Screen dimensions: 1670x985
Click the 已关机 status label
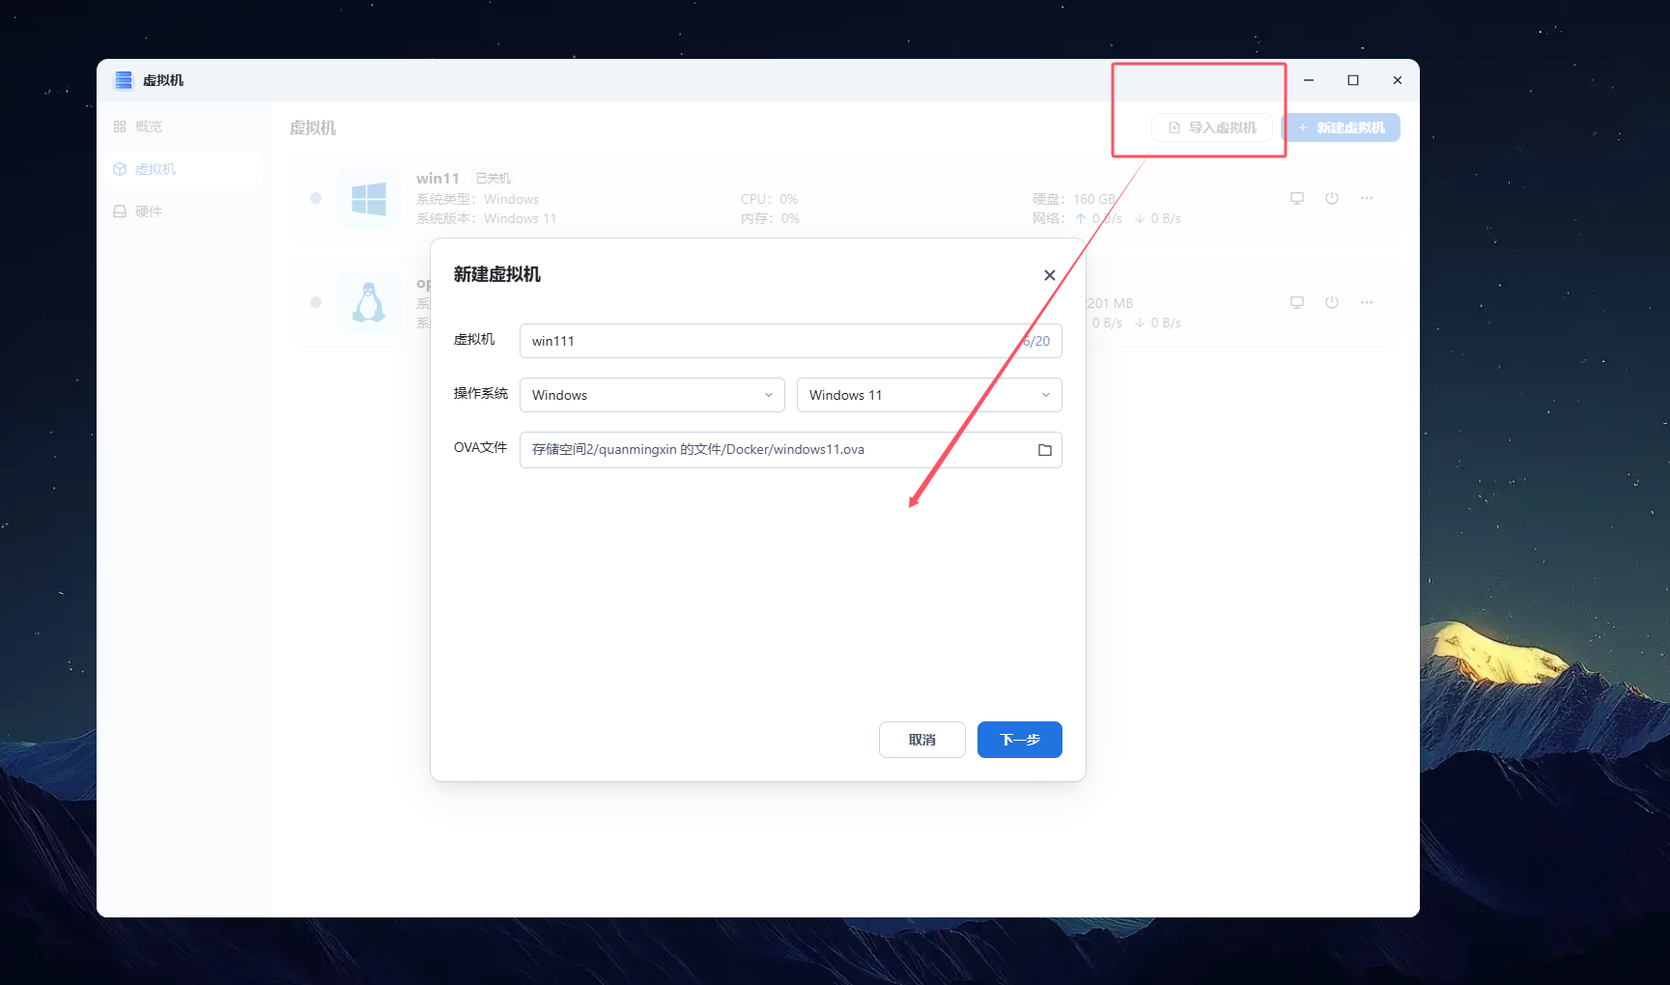pos(494,179)
